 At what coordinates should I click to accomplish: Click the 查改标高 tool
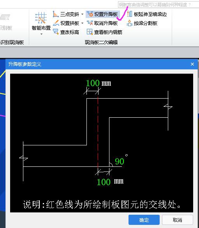(66, 32)
